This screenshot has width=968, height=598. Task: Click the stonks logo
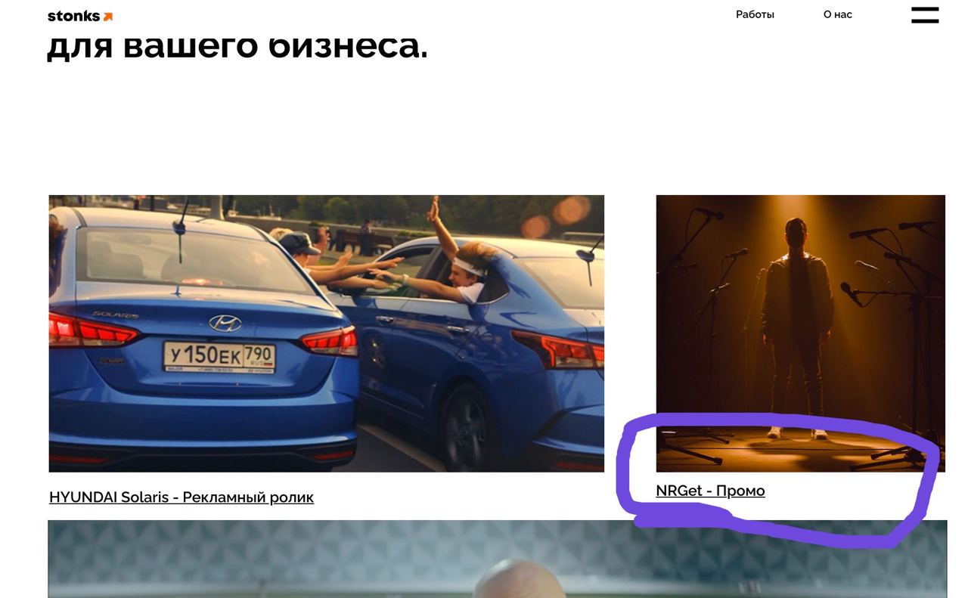coord(80,16)
